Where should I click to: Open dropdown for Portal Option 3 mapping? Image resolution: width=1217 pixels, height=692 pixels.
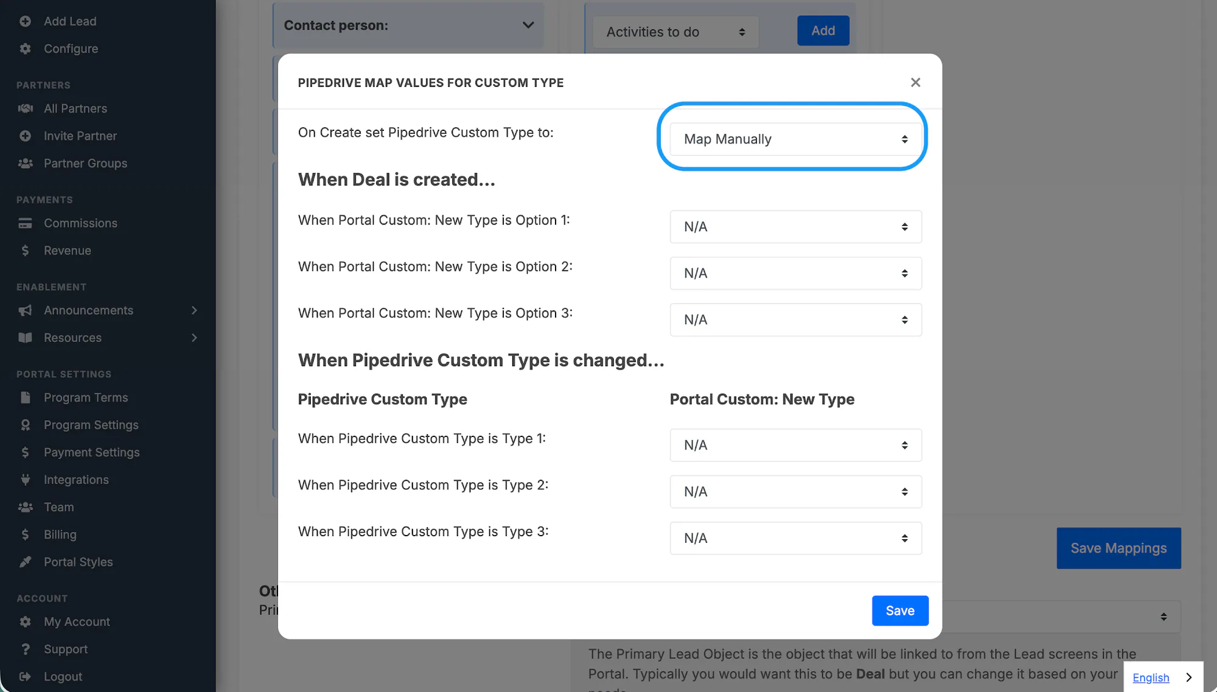795,320
